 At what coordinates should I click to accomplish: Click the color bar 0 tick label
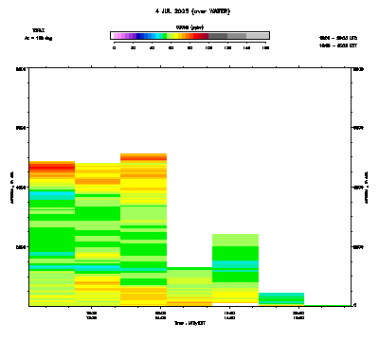point(114,47)
